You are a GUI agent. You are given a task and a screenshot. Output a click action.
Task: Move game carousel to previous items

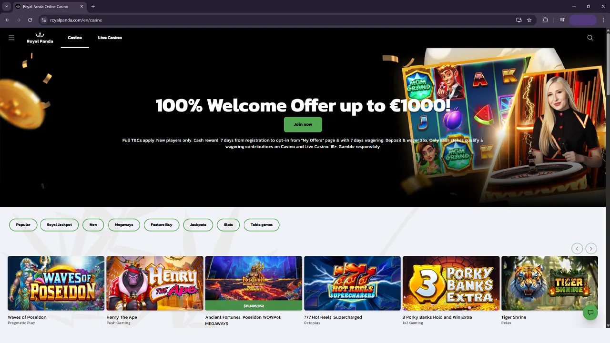point(577,248)
